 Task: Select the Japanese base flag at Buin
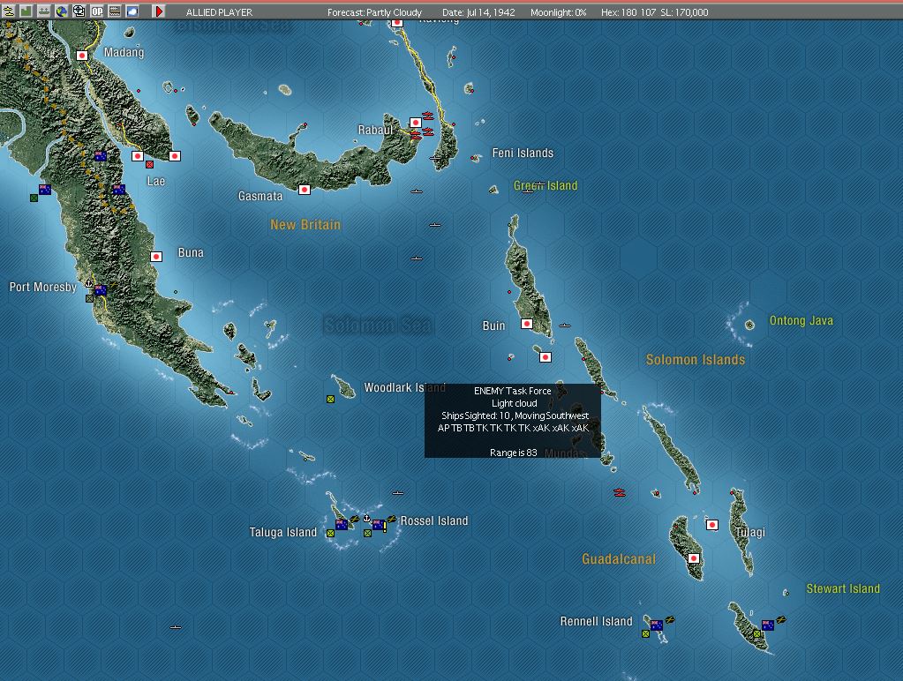pyautogui.click(x=527, y=324)
